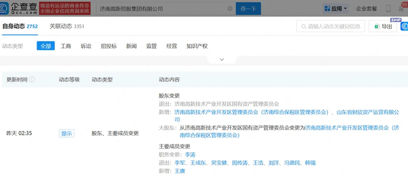Image resolution: width=408 pixels, height=177 pixels.
Task: Open the 应用 dropdown menu
Action: click(x=335, y=9)
